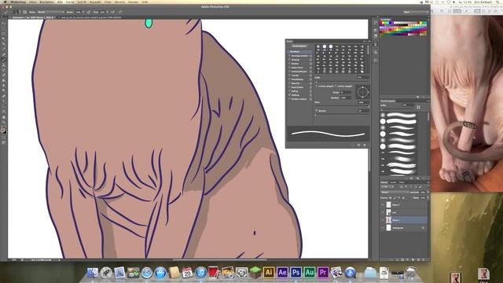Select the Zoom tool
503x283 pixels.
[x=4, y=122]
